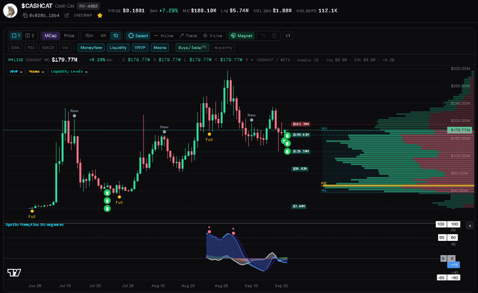Copy the 0x020b..18b4 contract address
Screen dimensions: 478x293
[25, 15]
